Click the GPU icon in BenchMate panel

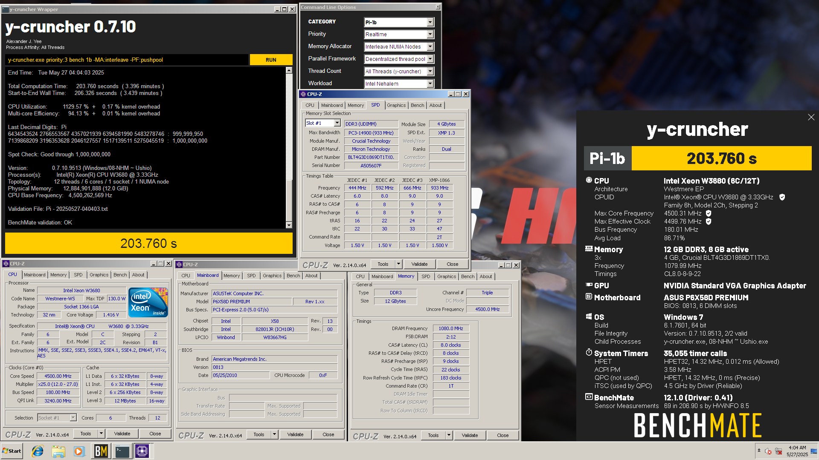click(x=589, y=285)
